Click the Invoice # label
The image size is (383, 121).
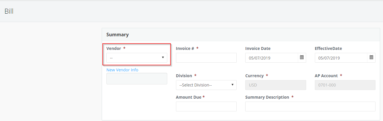pyautogui.click(x=185, y=48)
